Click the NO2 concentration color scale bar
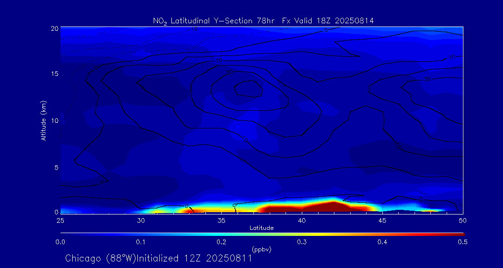Viewport: 503px width, 268px height. pos(262,234)
